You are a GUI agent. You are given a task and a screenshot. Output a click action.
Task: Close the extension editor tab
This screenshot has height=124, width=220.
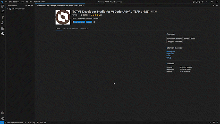click(x=83, y=5)
